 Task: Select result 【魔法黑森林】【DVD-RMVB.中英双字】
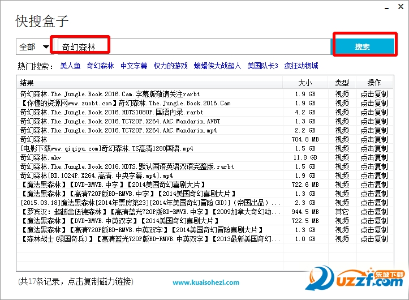(120, 221)
